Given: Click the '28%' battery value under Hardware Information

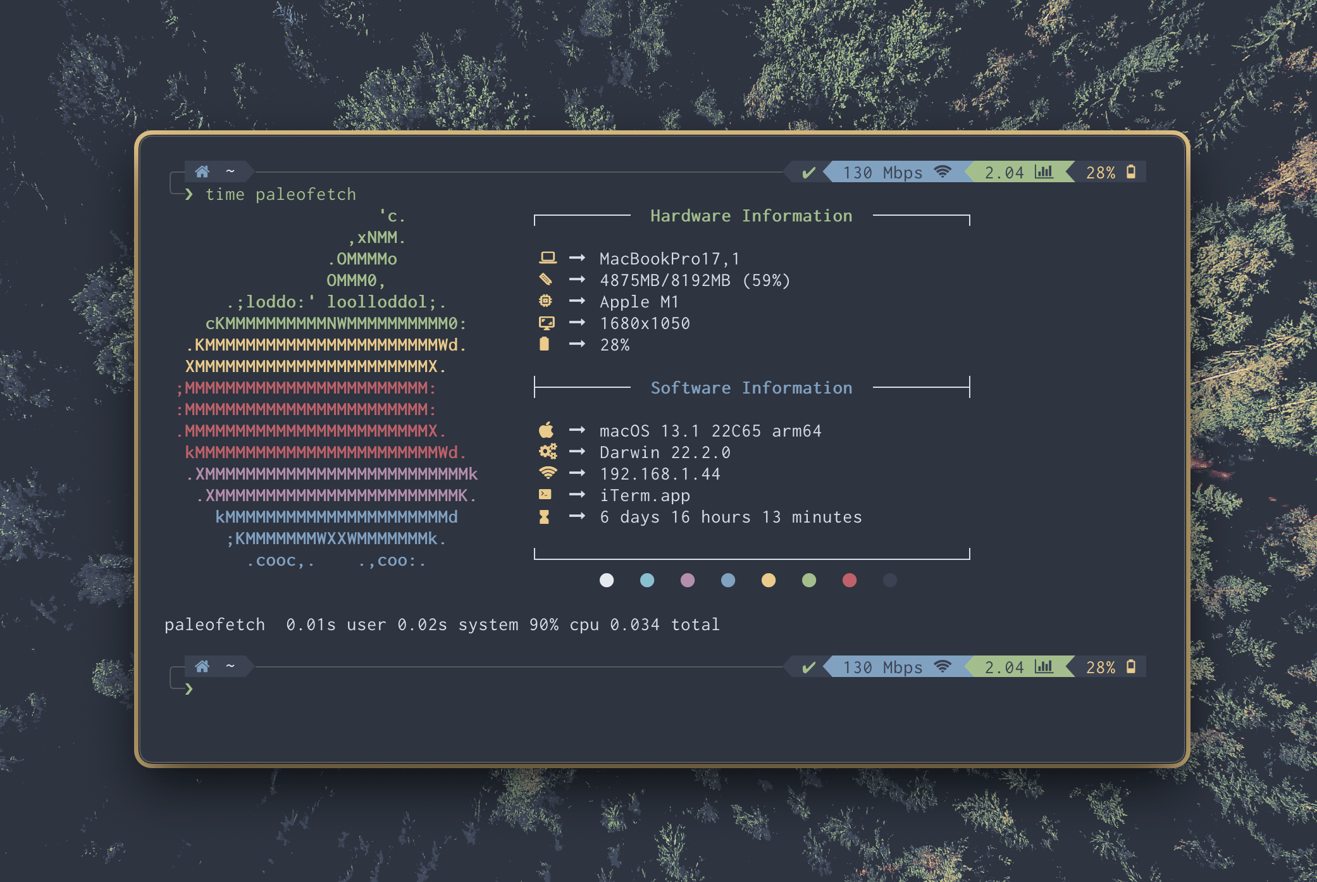Looking at the screenshot, I should coord(615,345).
